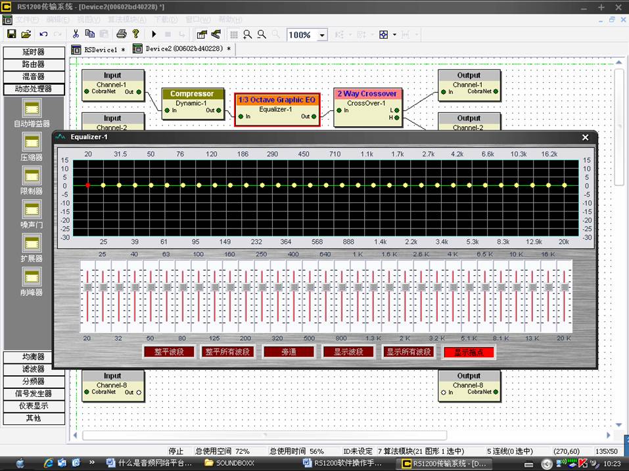Click the Save icon in the toolbar
This screenshot has height=471, width=629.
11,34
